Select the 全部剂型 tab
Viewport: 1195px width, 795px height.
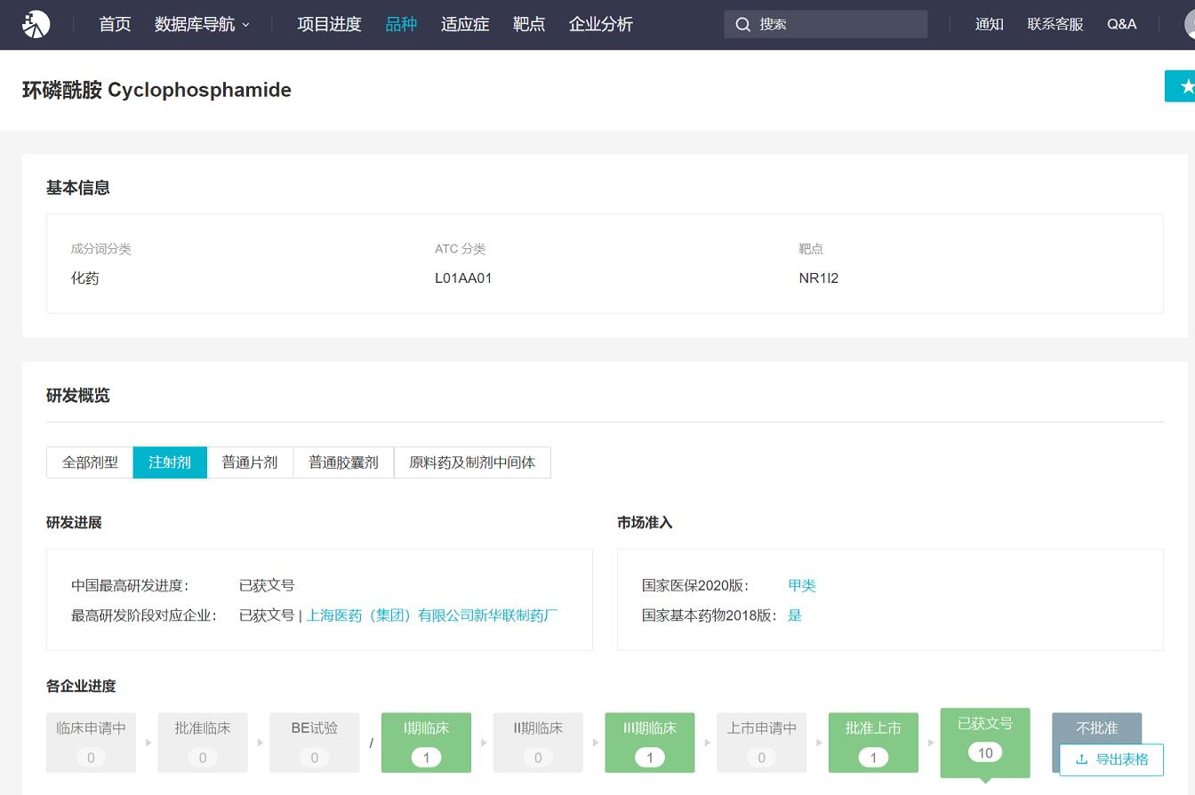coord(90,462)
